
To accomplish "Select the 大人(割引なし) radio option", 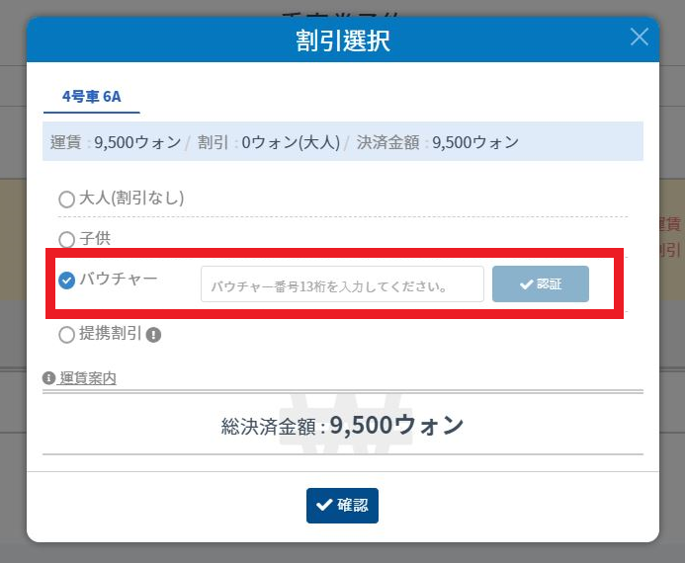I will pyautogui.click(x=67, y=199).
